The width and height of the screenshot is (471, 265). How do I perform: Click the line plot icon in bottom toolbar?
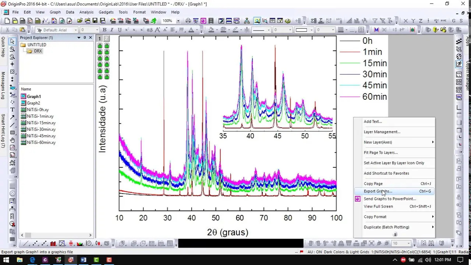(25, 243)
